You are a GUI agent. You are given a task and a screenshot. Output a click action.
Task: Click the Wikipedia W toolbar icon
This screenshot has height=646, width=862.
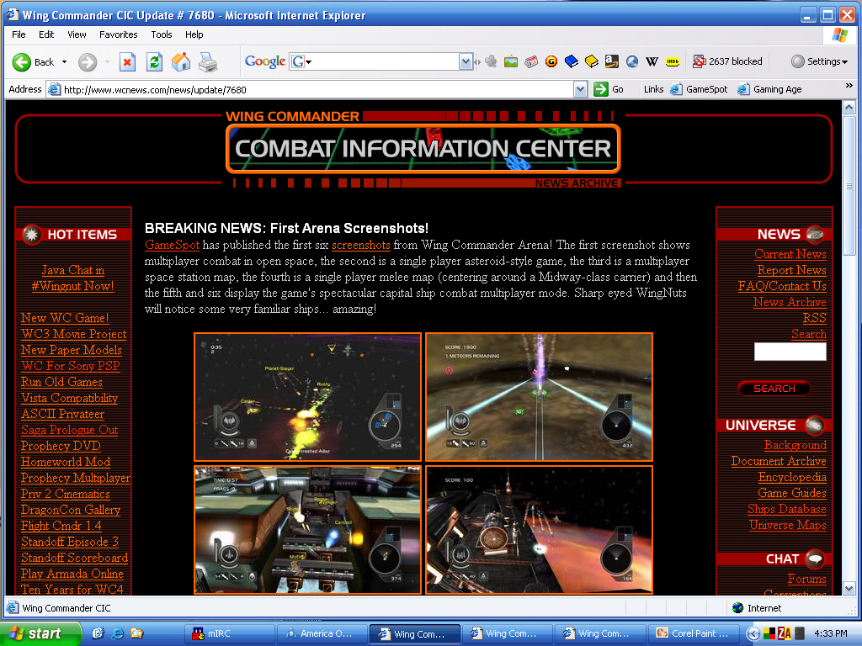[652, 61]
